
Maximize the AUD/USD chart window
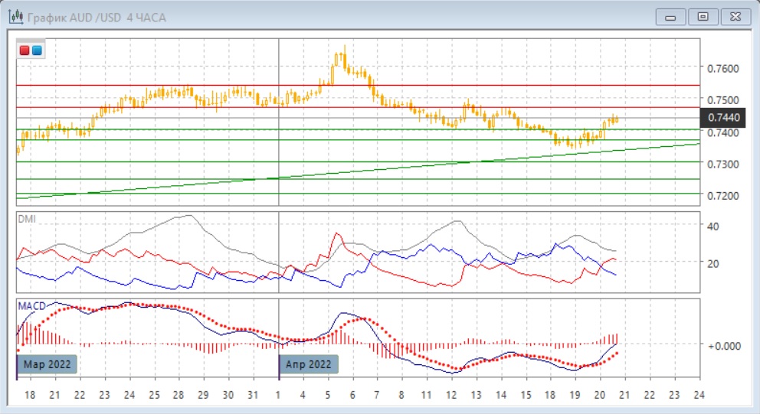(701, 16)
